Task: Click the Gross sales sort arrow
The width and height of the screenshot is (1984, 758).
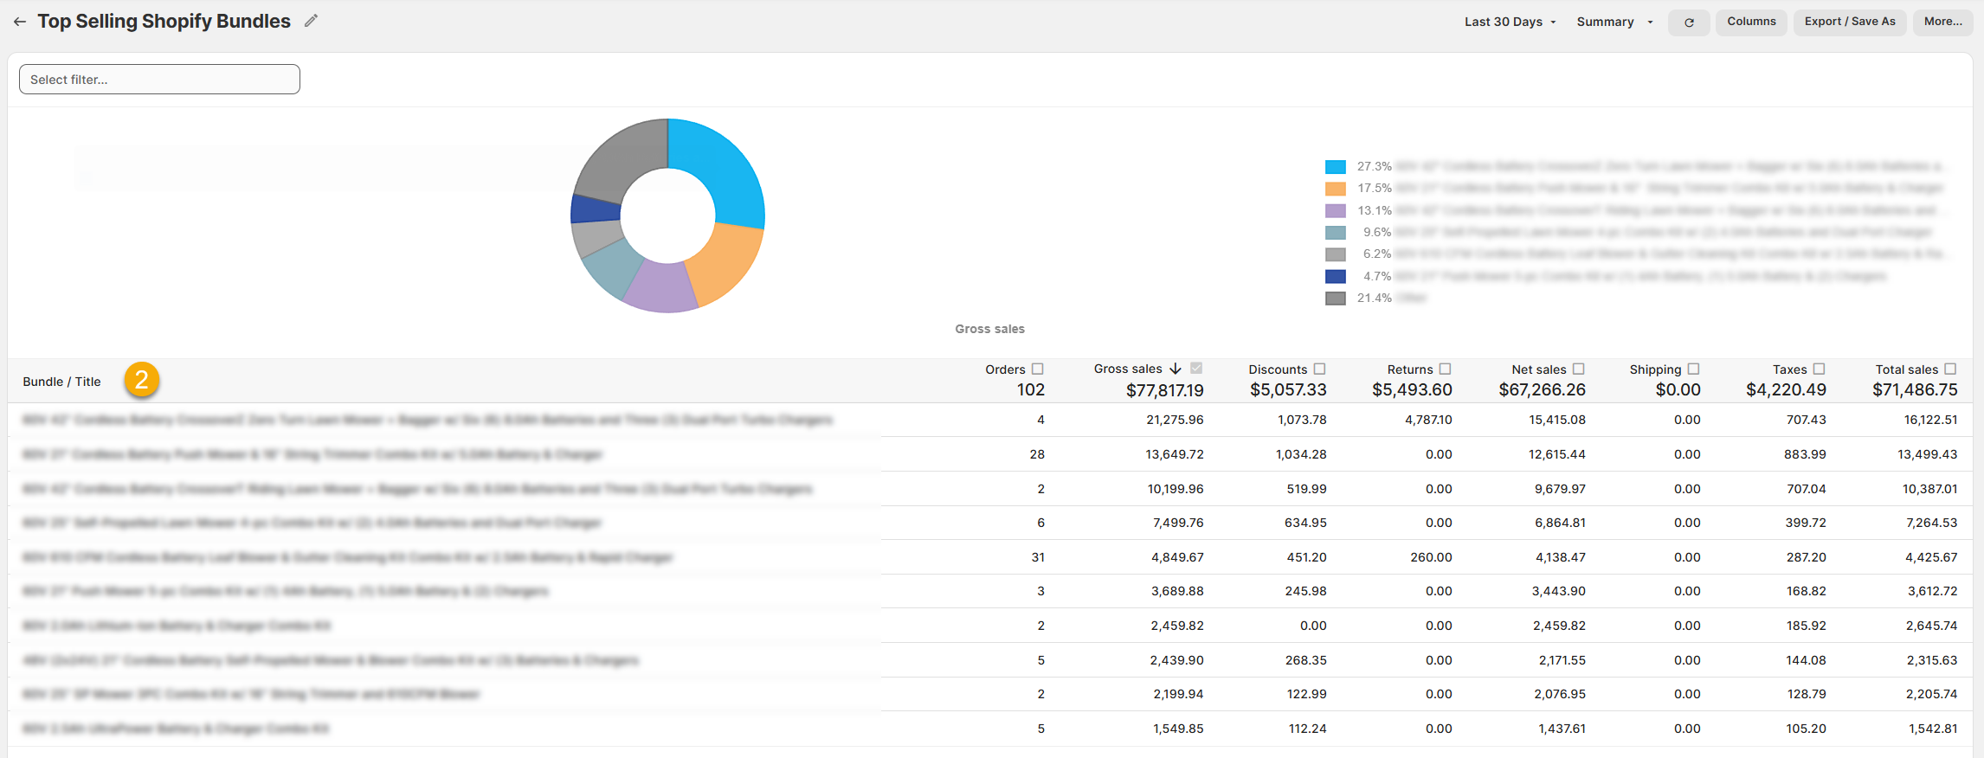Action: pos(1176,369)
